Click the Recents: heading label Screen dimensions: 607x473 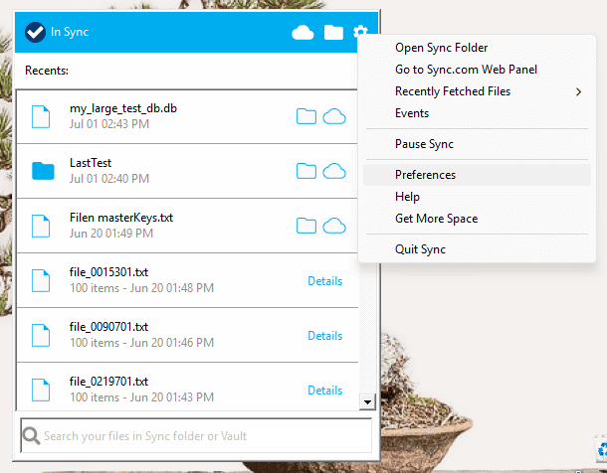[x=47, y=71]
